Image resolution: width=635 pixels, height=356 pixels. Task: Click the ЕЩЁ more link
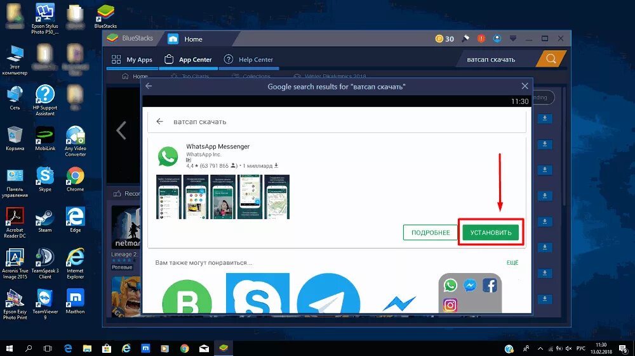point(512,263)
